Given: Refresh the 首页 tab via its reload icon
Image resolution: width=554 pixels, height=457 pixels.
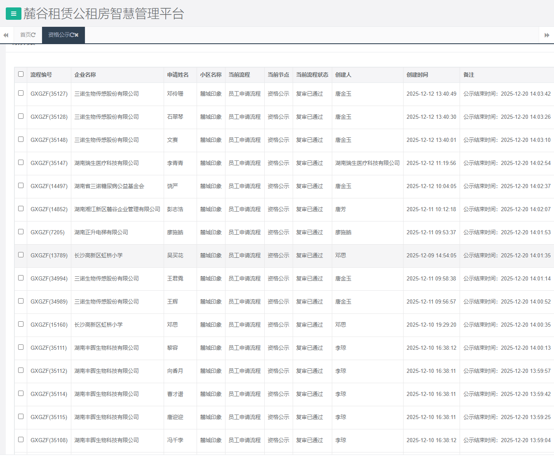Looking at the screenshot, I should click(33, 35).
